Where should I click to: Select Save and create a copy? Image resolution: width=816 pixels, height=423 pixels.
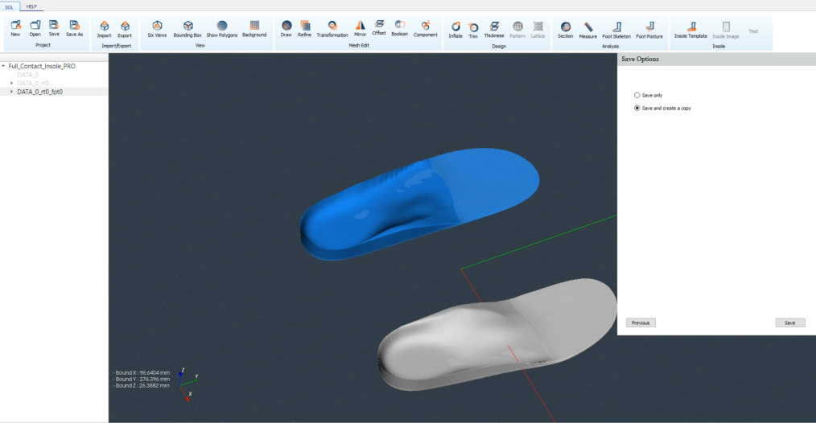(637, 108)
